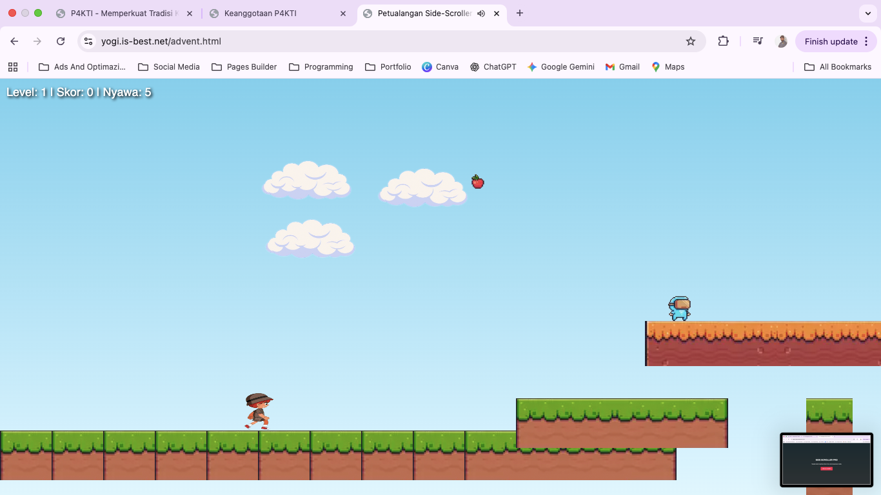Open the tab search chevron at top right
The width and height of the screenshot is (881, 495).
[867, 13]
